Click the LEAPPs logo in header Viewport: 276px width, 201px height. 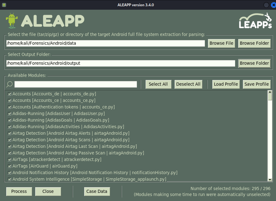pyautogui.click(x=255, y=21)
